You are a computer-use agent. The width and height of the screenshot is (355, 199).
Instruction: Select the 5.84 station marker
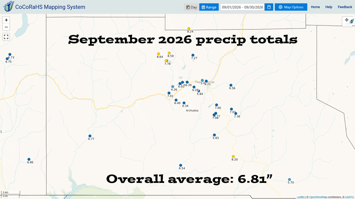[198, 91]
